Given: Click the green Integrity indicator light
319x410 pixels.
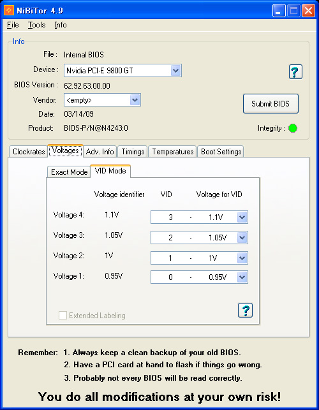Looking at the screenshot, I should click(x=293, y=128).
